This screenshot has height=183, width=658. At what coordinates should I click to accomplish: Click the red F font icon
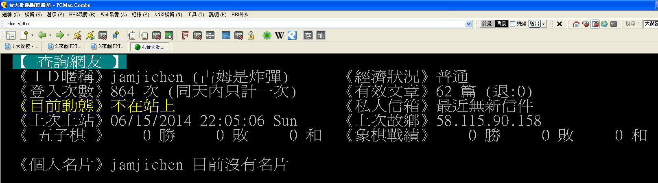(185, 35)
